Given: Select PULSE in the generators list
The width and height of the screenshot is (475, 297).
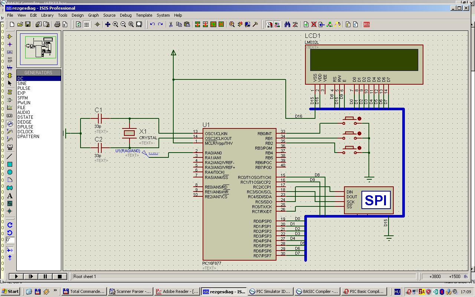Looking at the screenshot, I should coord(24,88).
